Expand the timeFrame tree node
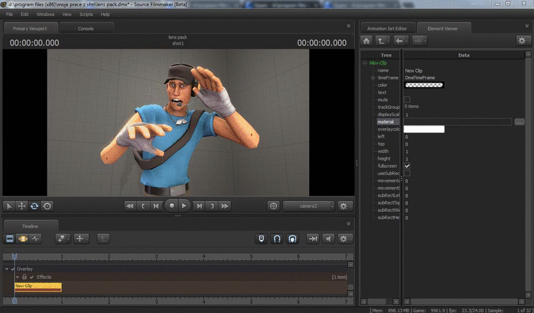Viewport: 534px width, 313px height. pos(373,78)
